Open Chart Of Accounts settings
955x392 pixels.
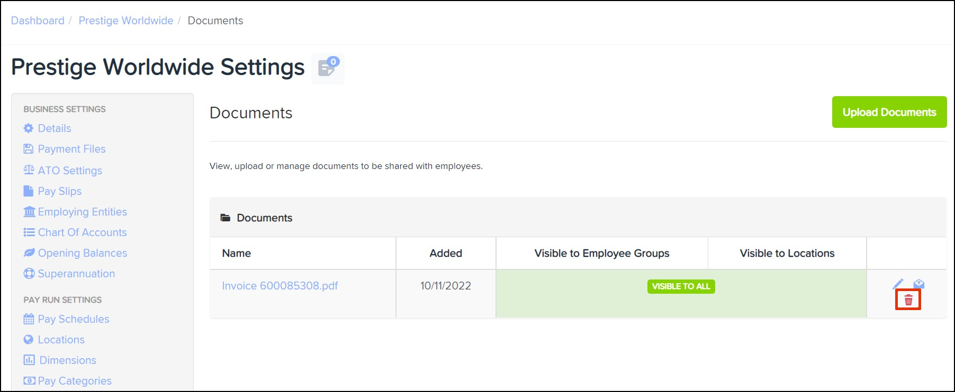(82, 232)
